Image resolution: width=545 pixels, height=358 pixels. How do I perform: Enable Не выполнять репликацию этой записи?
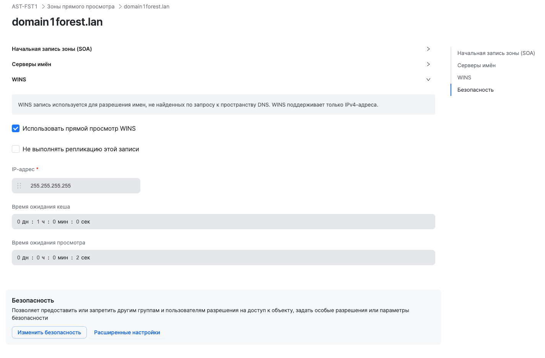click(x=16, y=149)
